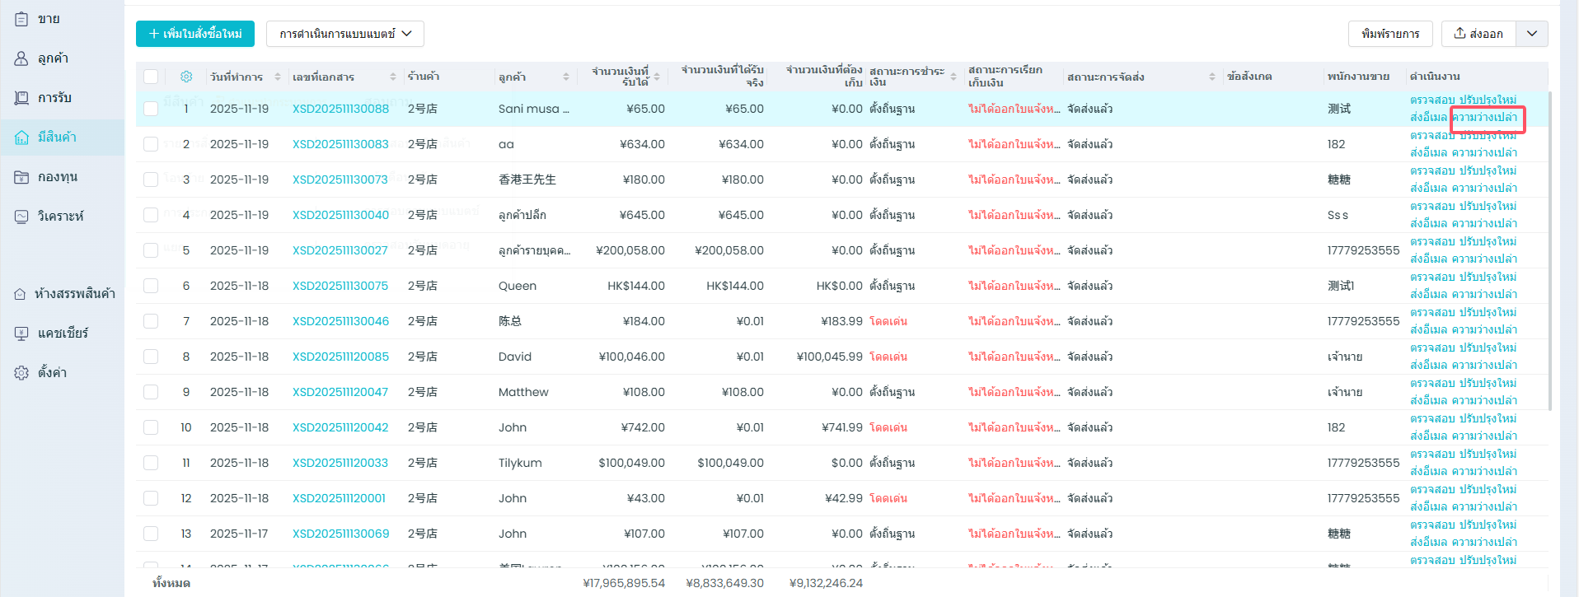Open document link XSD202511130088

point(340,109)
